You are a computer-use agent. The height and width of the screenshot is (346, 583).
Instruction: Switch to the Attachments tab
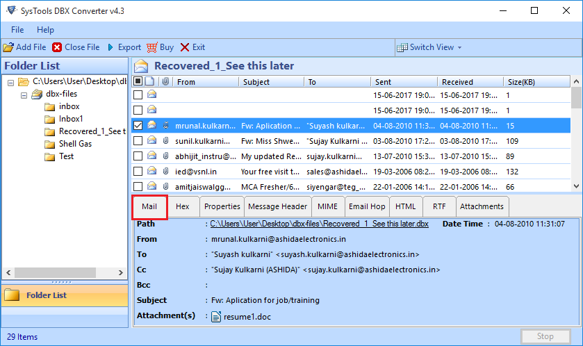[482, 206]
